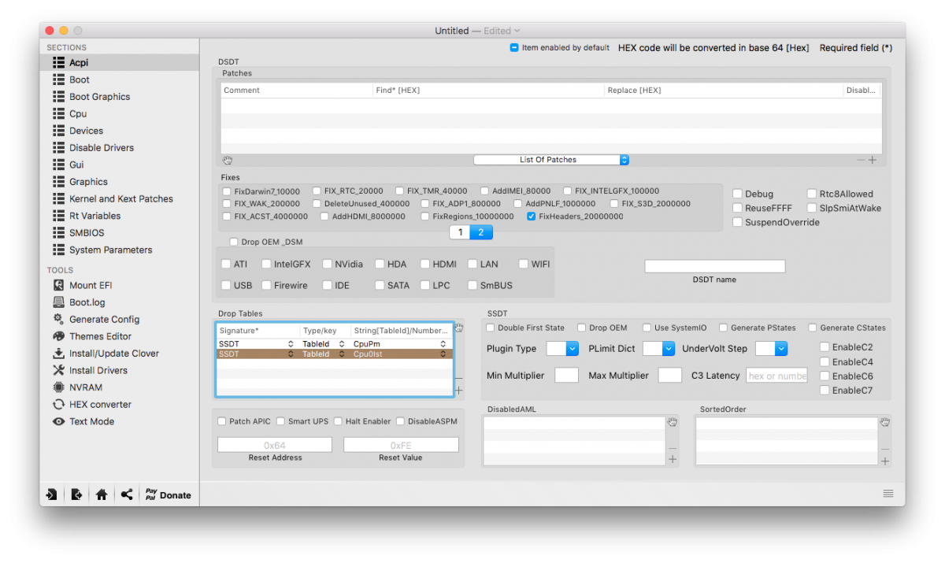The width and height of the screenshot is (945, 563).
Task: Open the NVRAM chip icon
Action: 58,387
